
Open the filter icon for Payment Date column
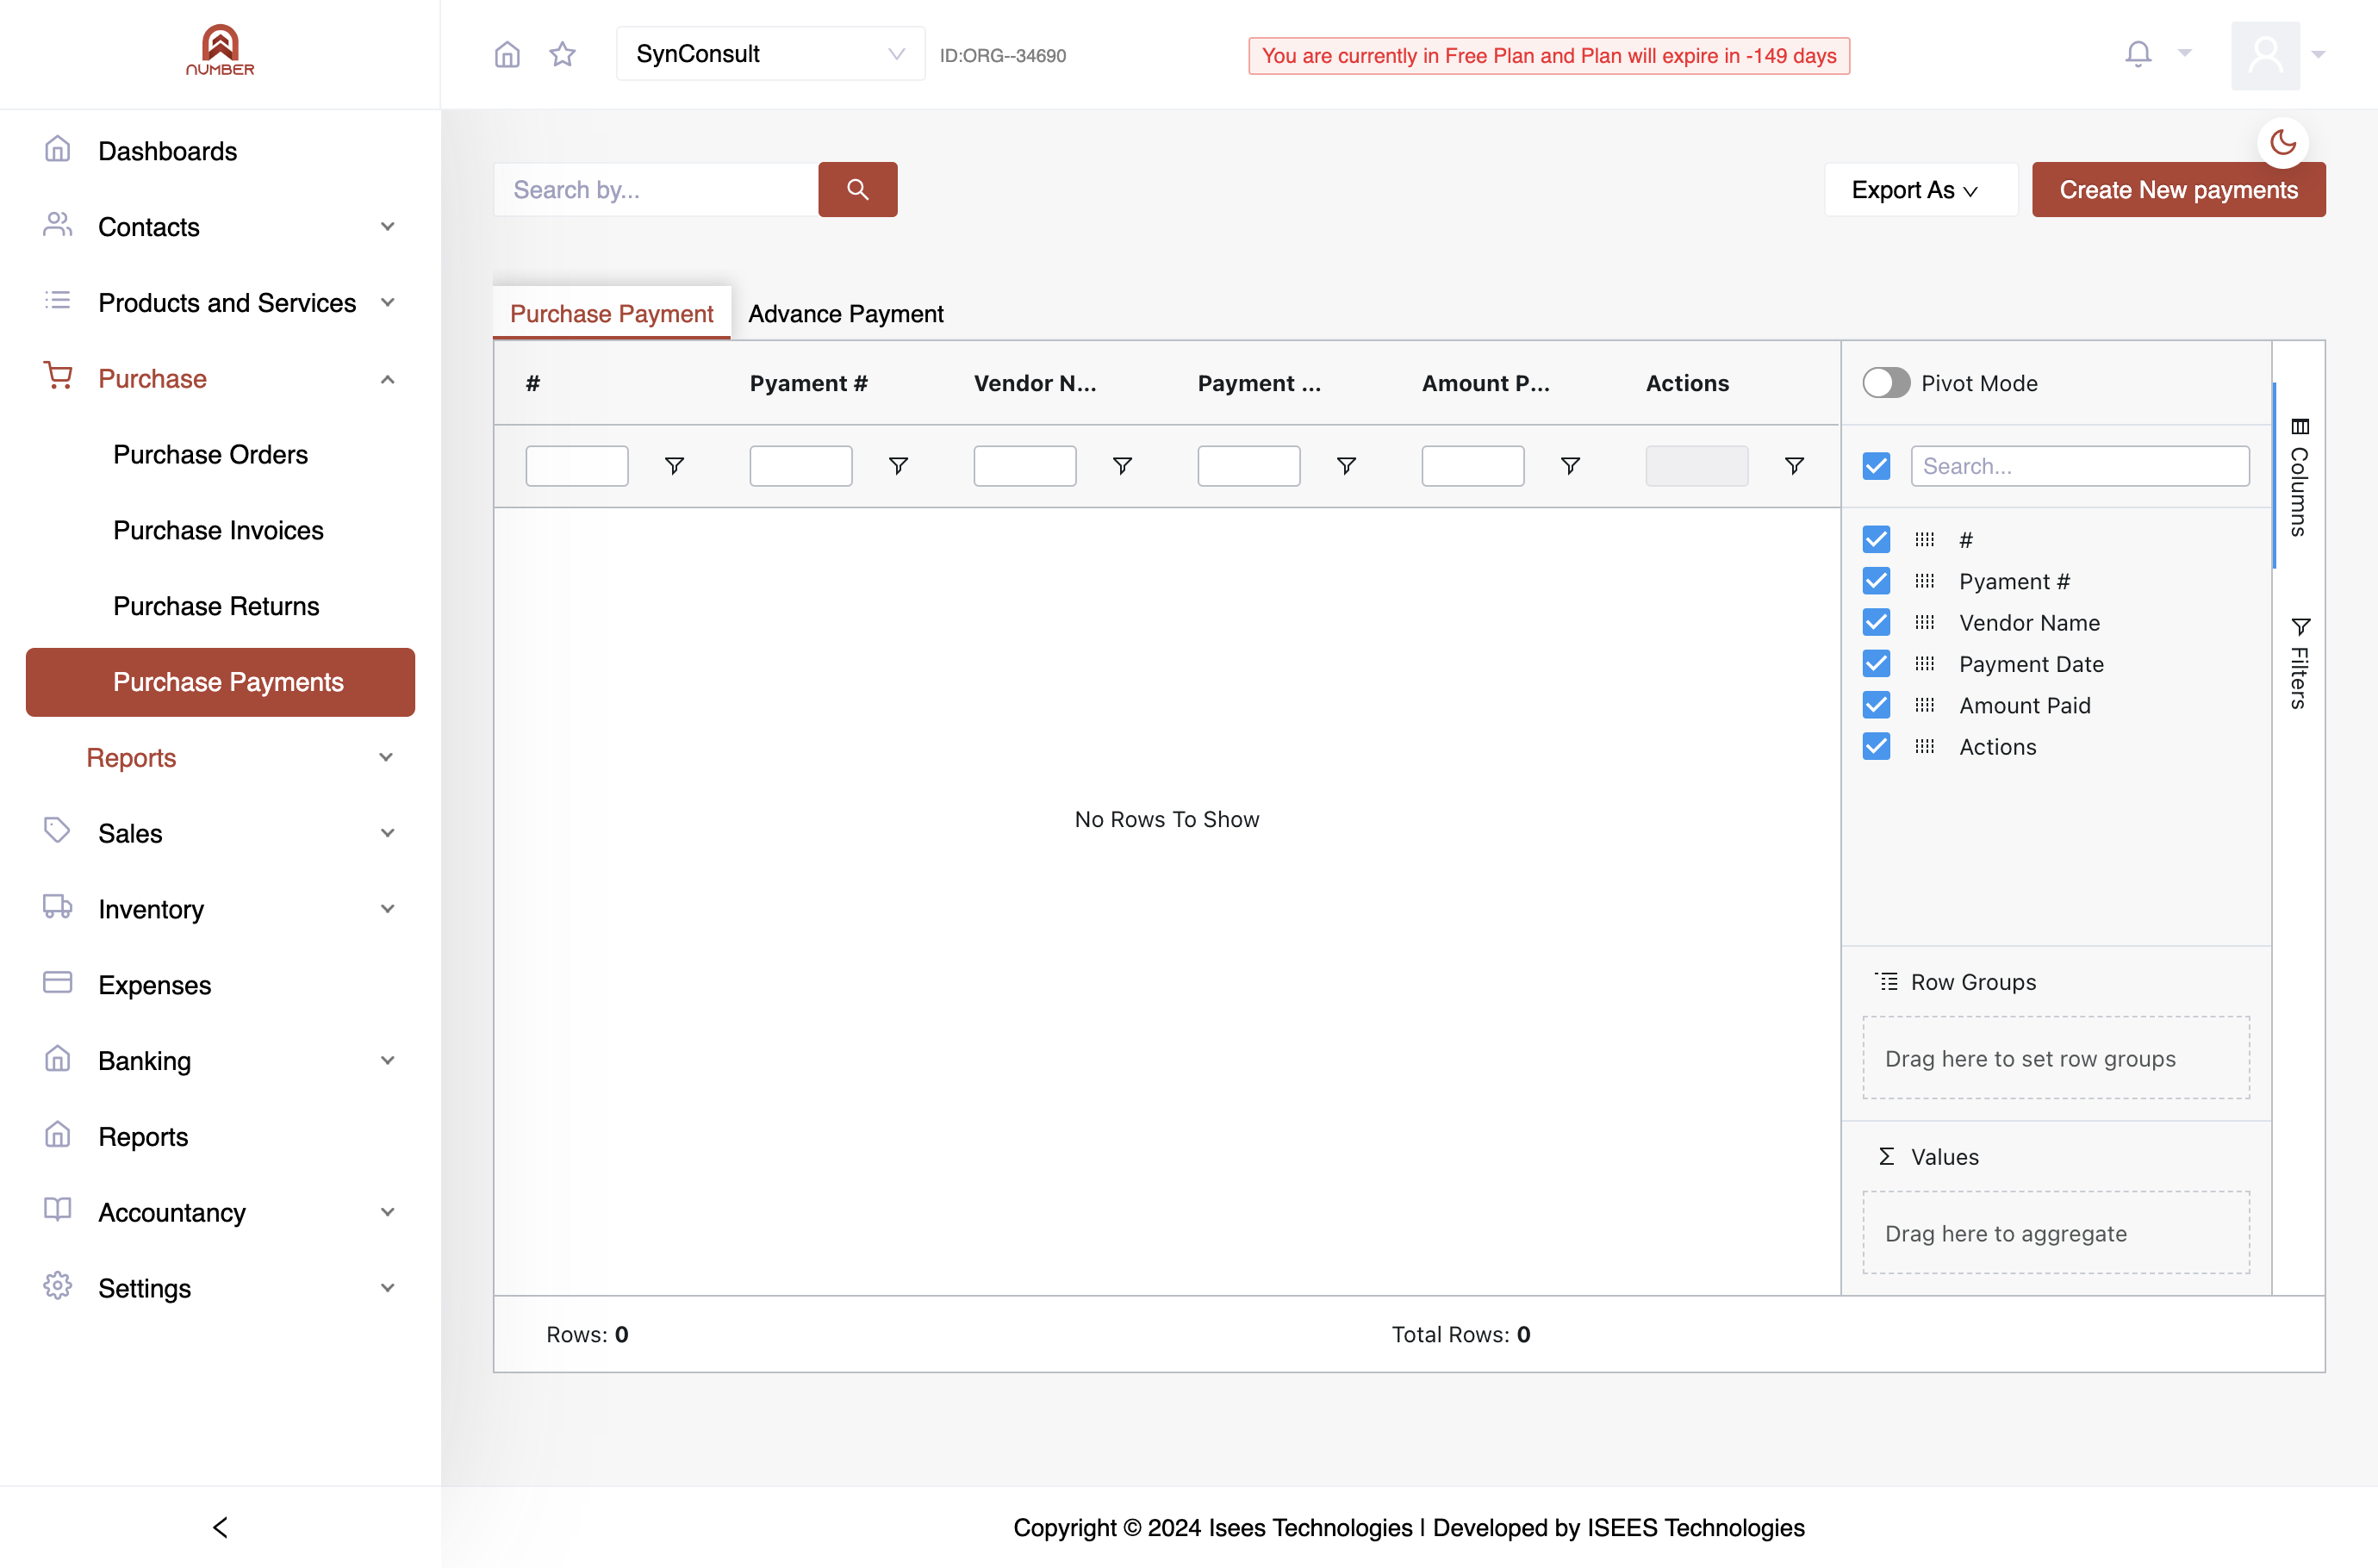(x=1346, y=466)
